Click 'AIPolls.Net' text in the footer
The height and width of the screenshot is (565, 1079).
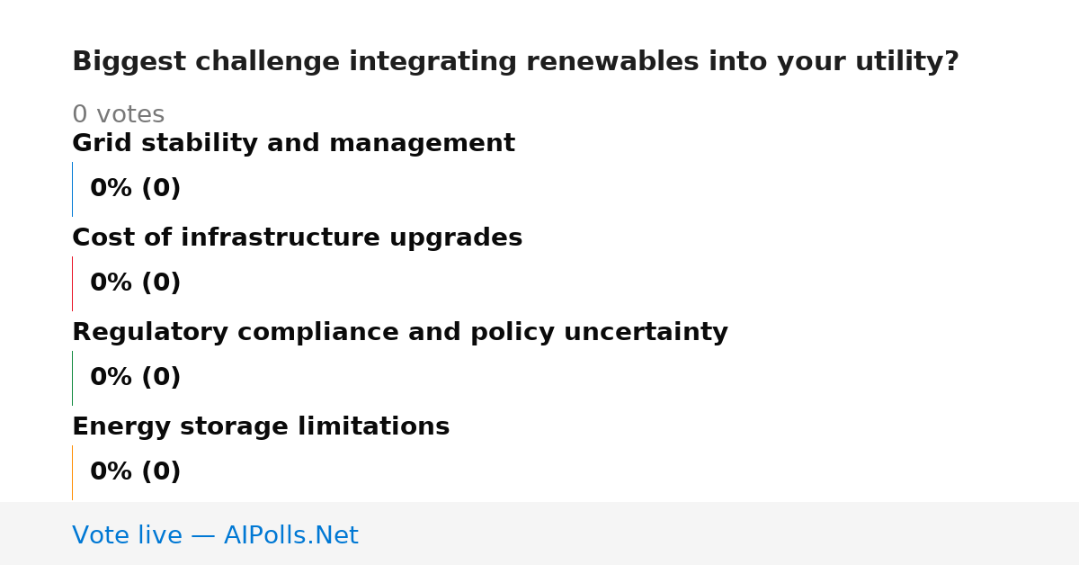pyautogui.click(x=290, y=536)
